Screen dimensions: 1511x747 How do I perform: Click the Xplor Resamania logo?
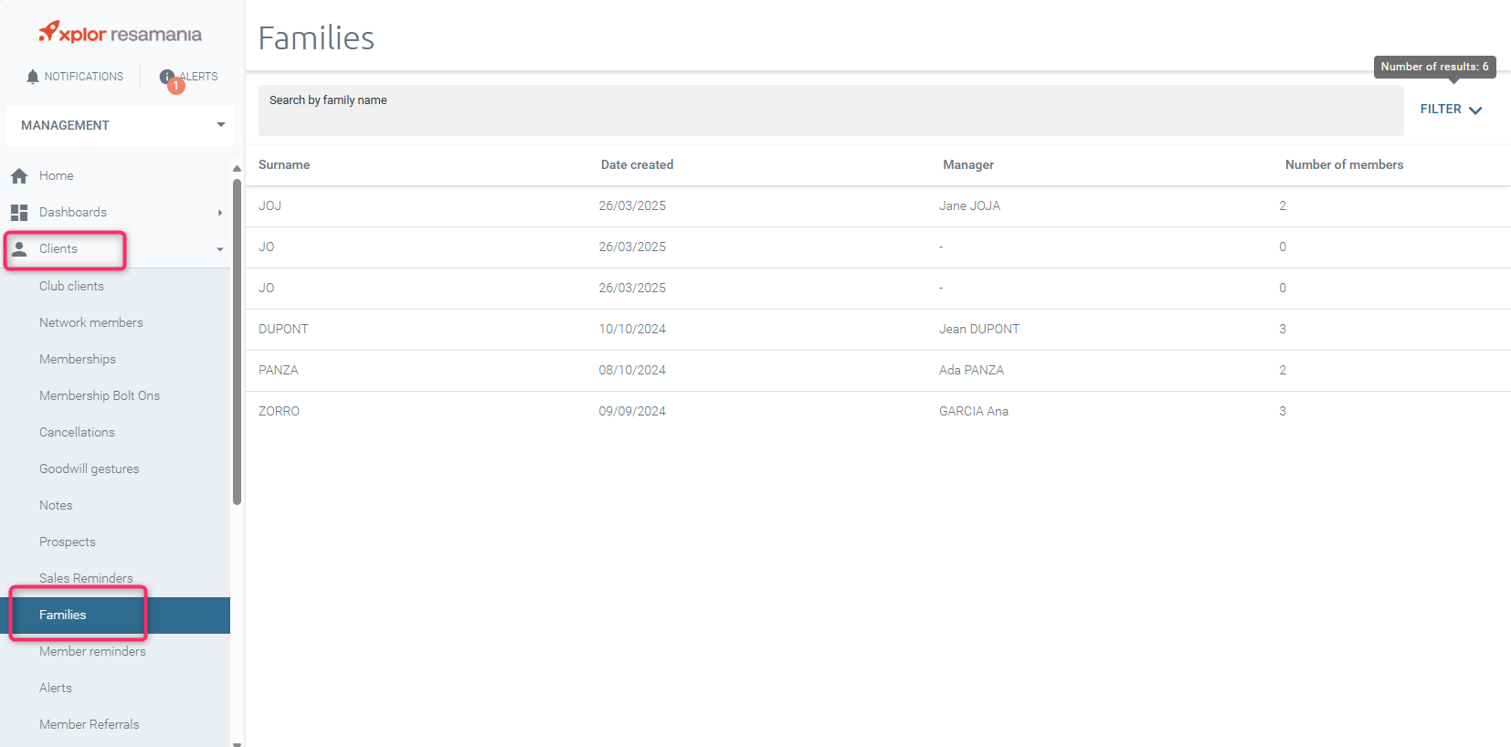(120, 33)
